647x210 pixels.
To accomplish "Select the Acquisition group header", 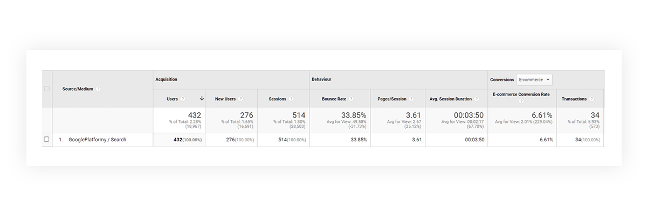I will click(x=166, y=79).
